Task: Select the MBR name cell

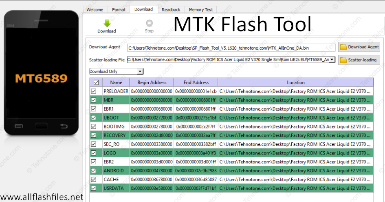Action: [116, 100]
